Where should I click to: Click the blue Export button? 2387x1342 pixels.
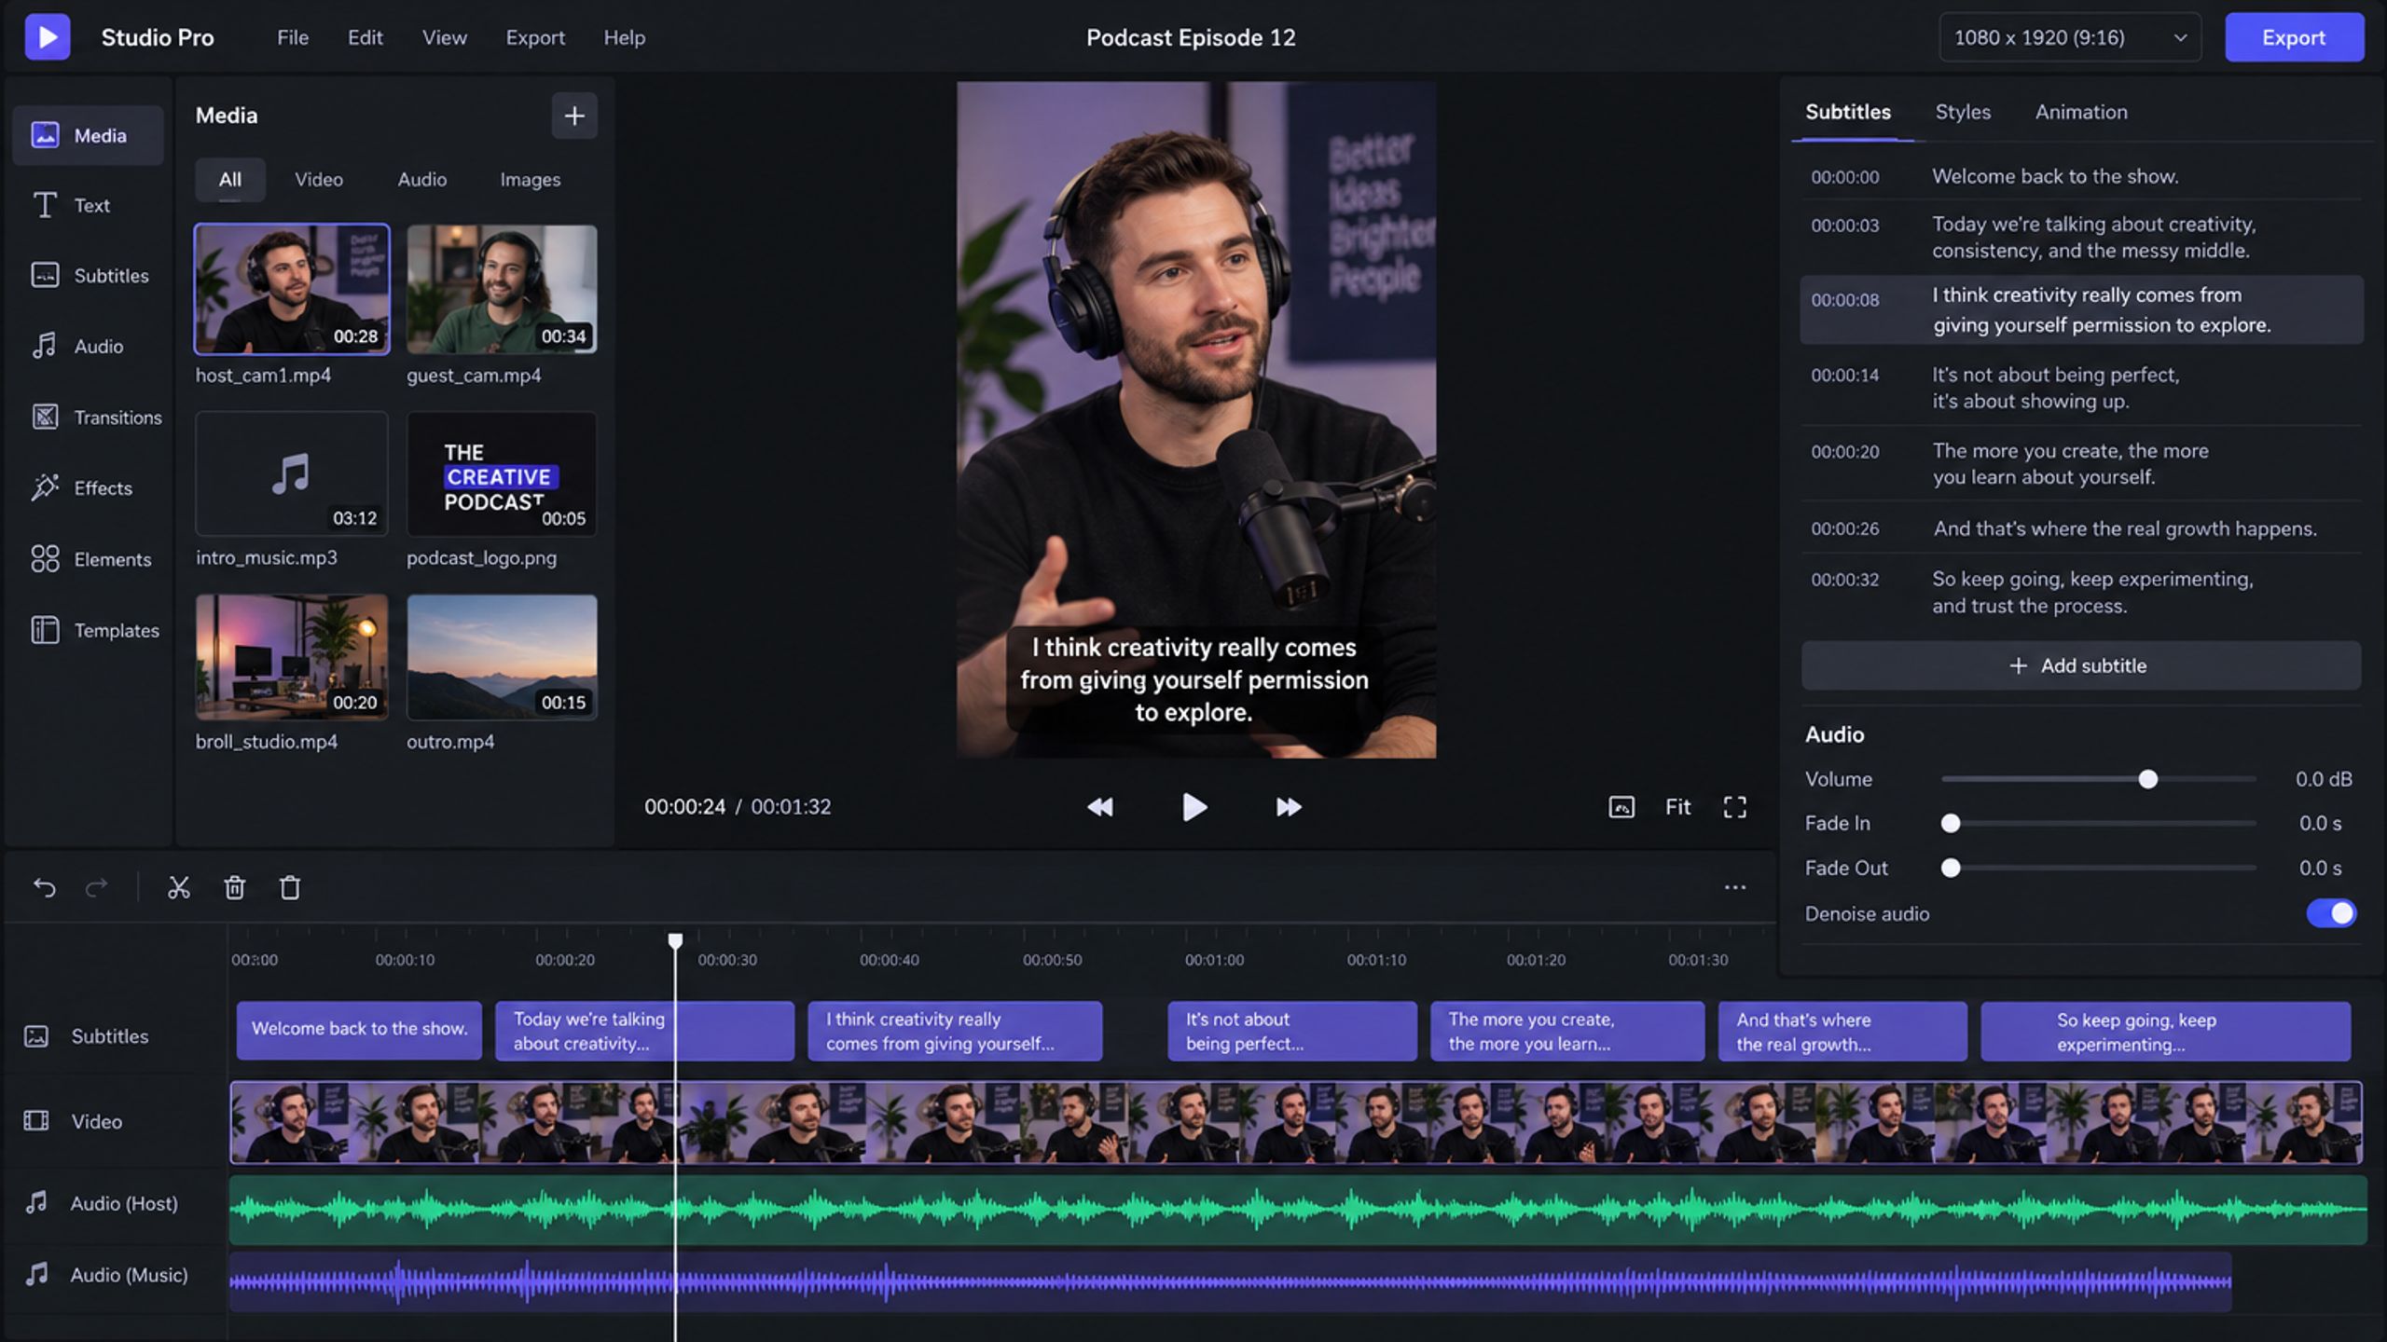[x=2294, y=37]
